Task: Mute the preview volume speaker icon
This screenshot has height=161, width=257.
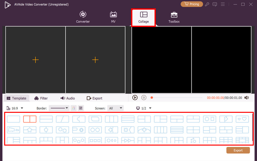Action: [246, 98]
